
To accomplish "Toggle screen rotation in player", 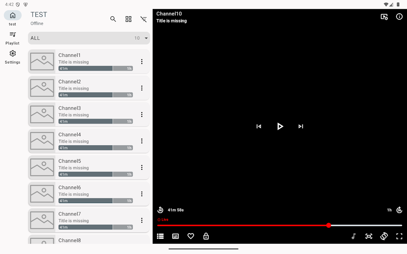I will tap(384, 236).
